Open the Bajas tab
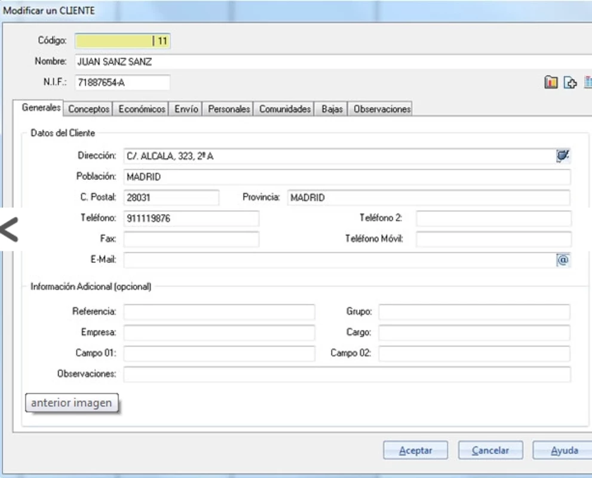 332,109
